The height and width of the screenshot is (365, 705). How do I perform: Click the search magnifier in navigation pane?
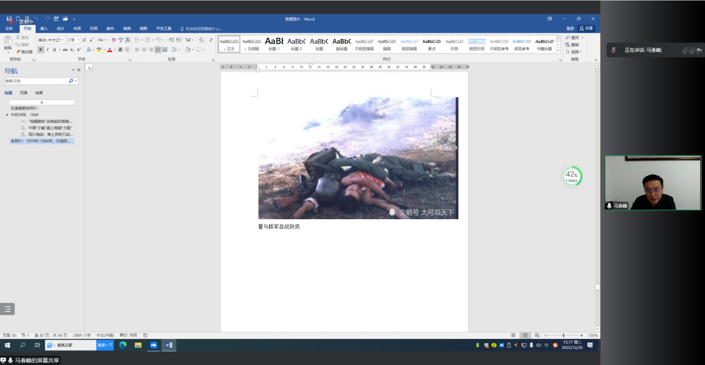[x=71, y=81]
